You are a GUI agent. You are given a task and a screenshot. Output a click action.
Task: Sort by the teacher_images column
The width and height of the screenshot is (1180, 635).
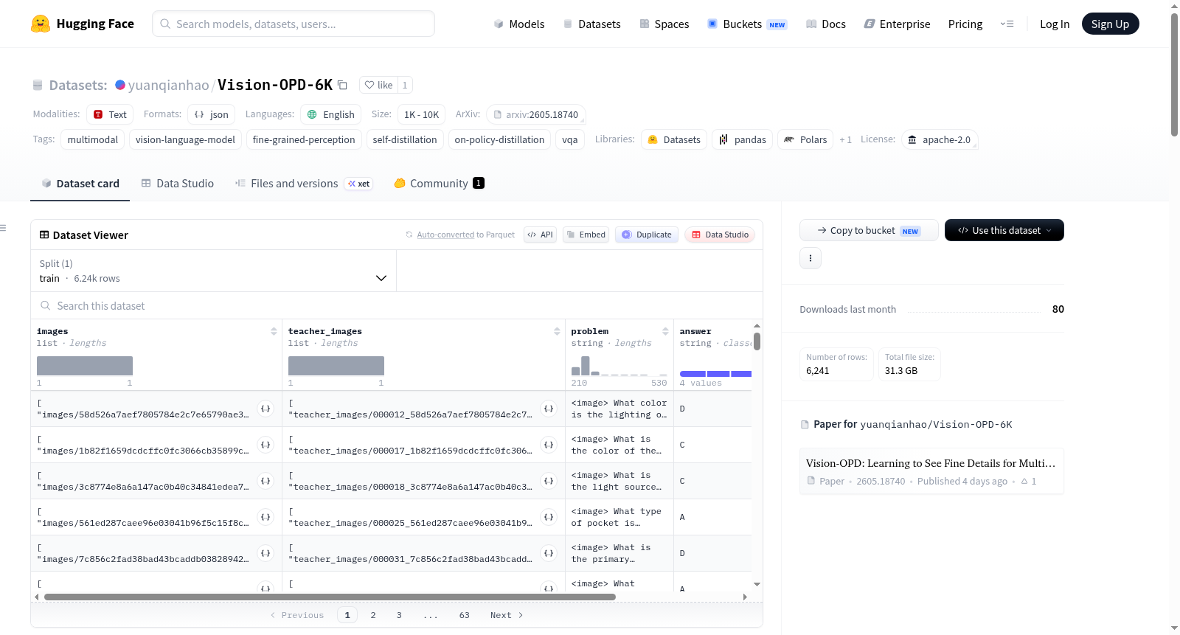point(557,331)
